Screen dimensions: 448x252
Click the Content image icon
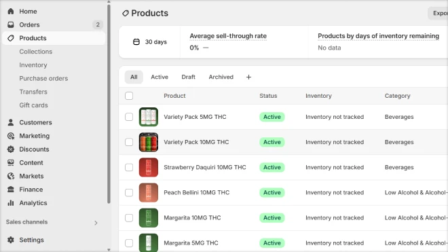point(11,162)
